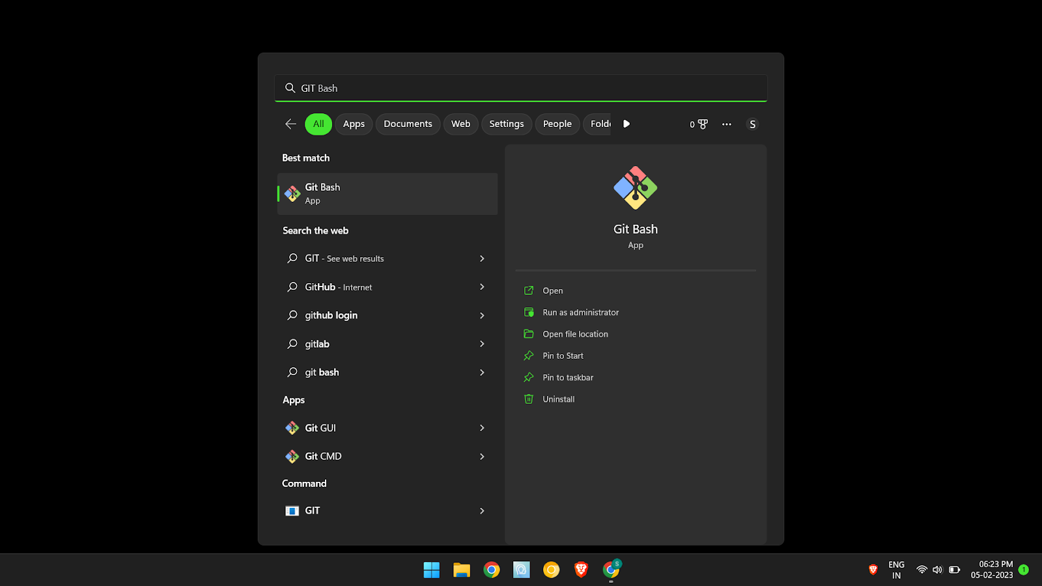
Task: Click the magnifier icon in search box
Action: point(290,88)
